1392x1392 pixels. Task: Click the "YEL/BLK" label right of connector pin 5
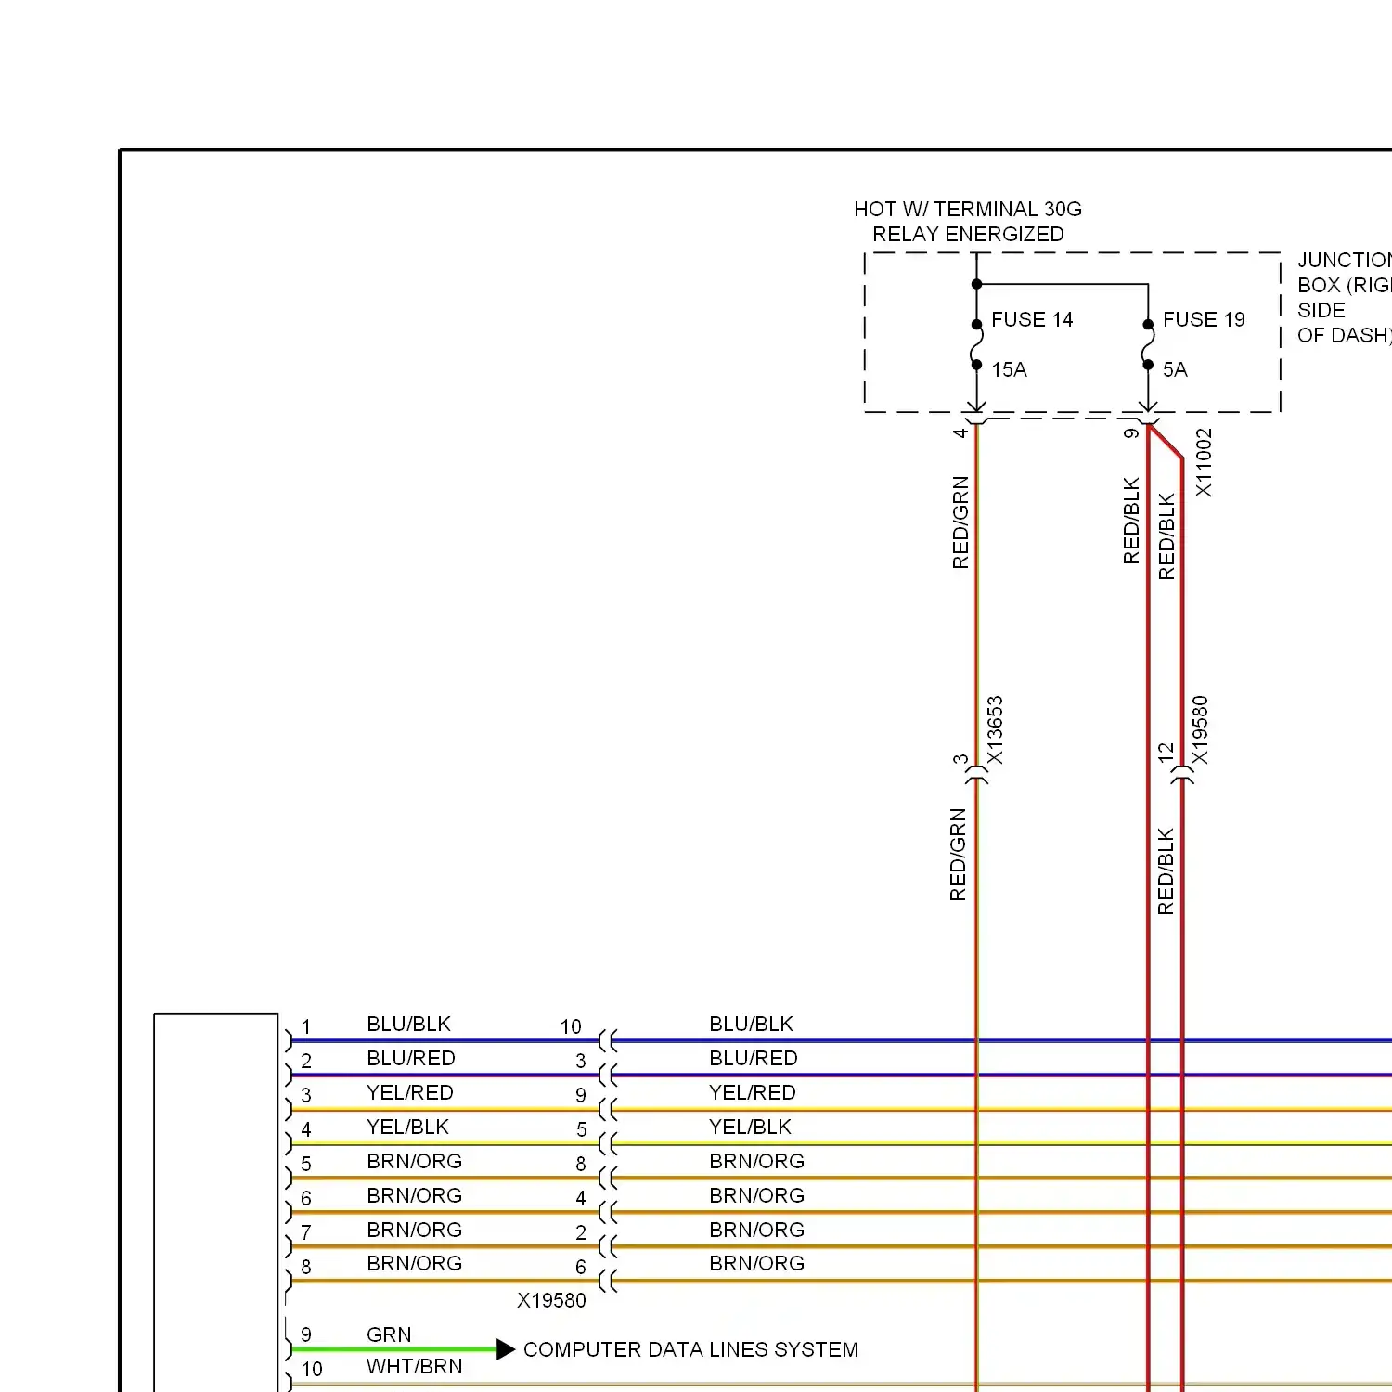(750, 1127)
